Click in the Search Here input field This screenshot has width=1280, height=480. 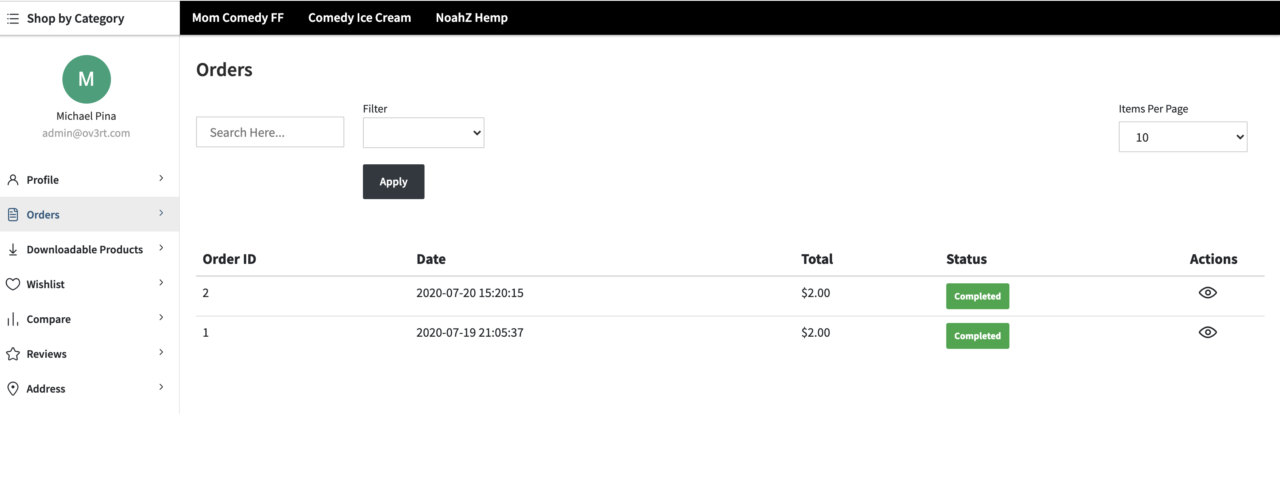point(270,132)
